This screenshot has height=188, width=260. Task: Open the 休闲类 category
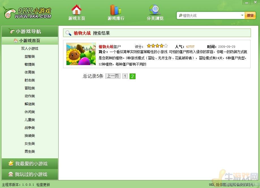point(30,112)
